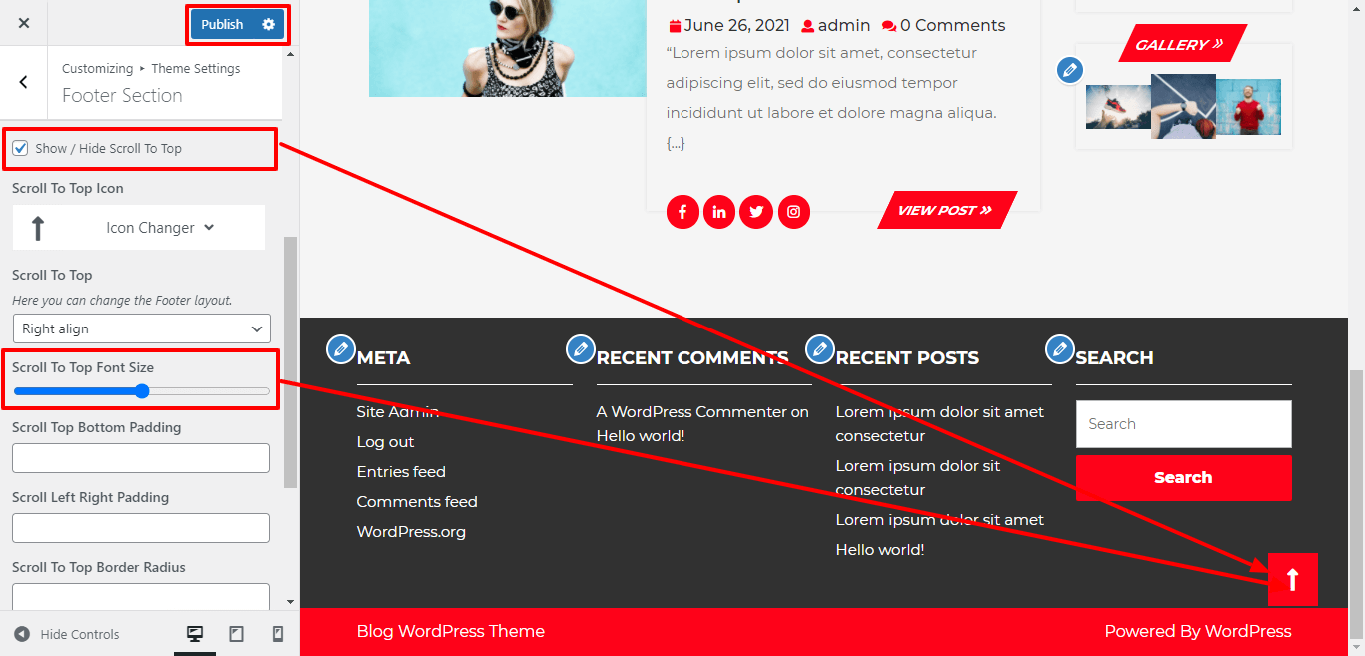Viewport: 1365px width, 656px height.
Task: Click the edit pencil beside SEARCH widget
Action: pos(1060,349)
